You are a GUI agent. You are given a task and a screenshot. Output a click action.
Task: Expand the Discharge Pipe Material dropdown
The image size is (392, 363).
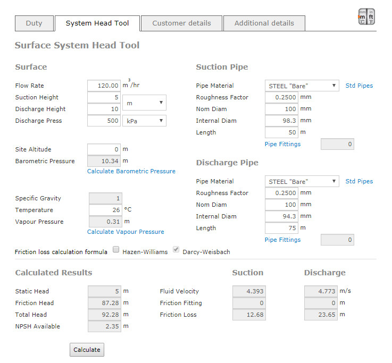(302, 181)
